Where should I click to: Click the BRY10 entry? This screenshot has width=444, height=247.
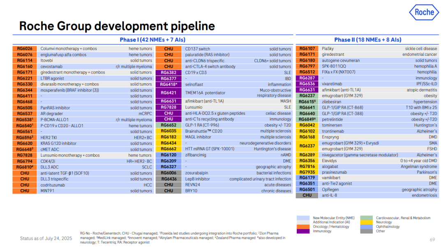click(x=191, y=191)
